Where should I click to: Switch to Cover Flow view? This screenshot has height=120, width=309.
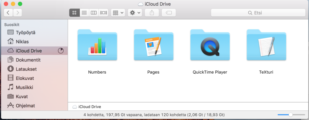coord(103,13)
